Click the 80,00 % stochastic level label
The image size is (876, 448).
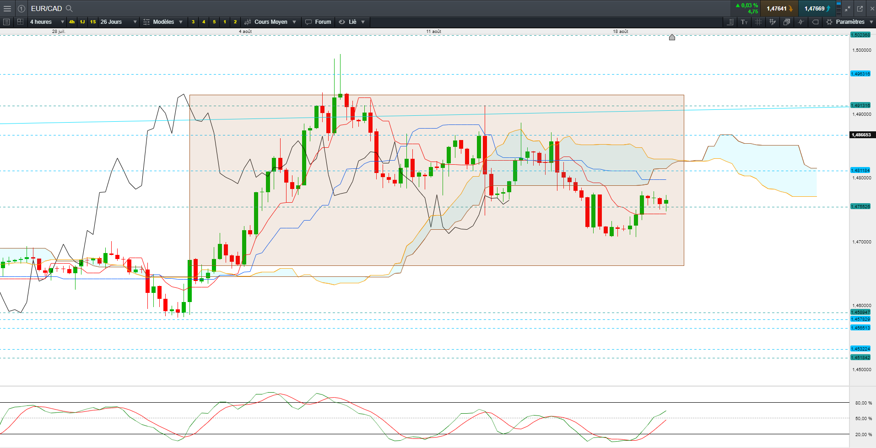(863, 403)
